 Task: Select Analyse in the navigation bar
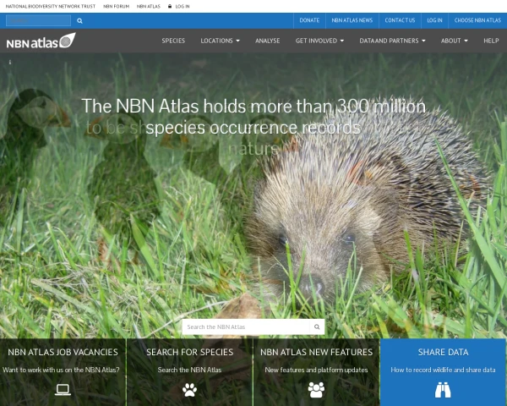268,41
